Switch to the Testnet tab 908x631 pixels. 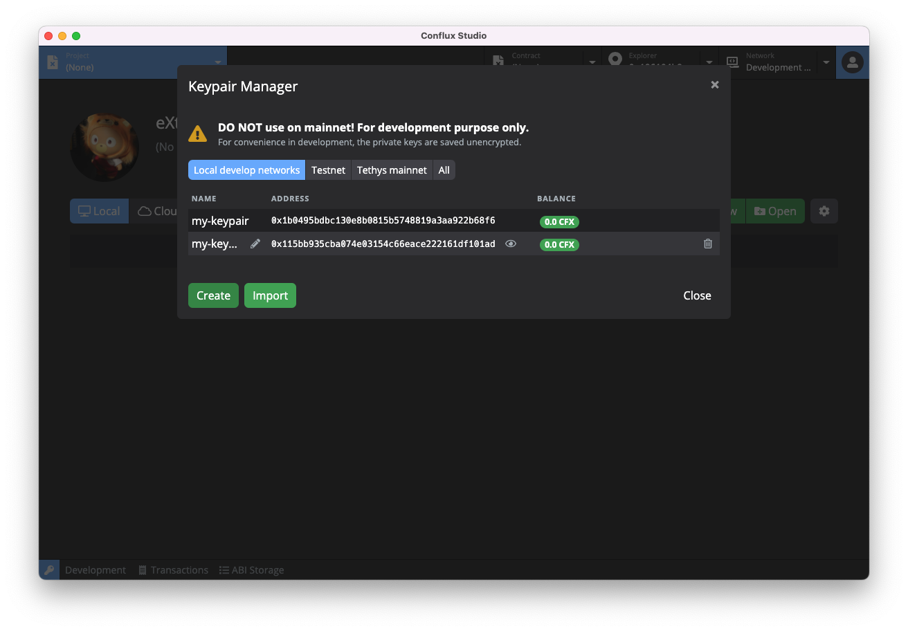click(x=328, y=170)
